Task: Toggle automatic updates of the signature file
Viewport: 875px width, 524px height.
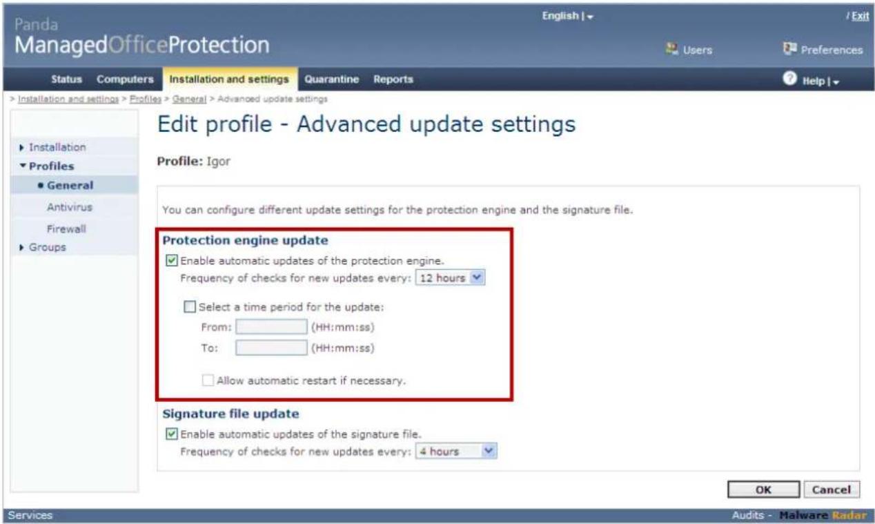Action: click(172, 434)
